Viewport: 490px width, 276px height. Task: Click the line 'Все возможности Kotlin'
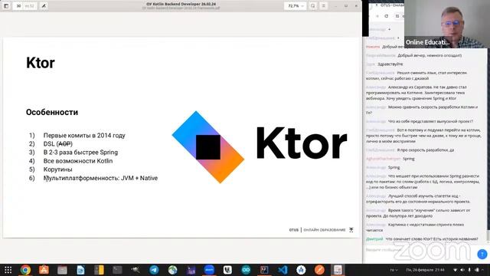click(x=78, y=161)
